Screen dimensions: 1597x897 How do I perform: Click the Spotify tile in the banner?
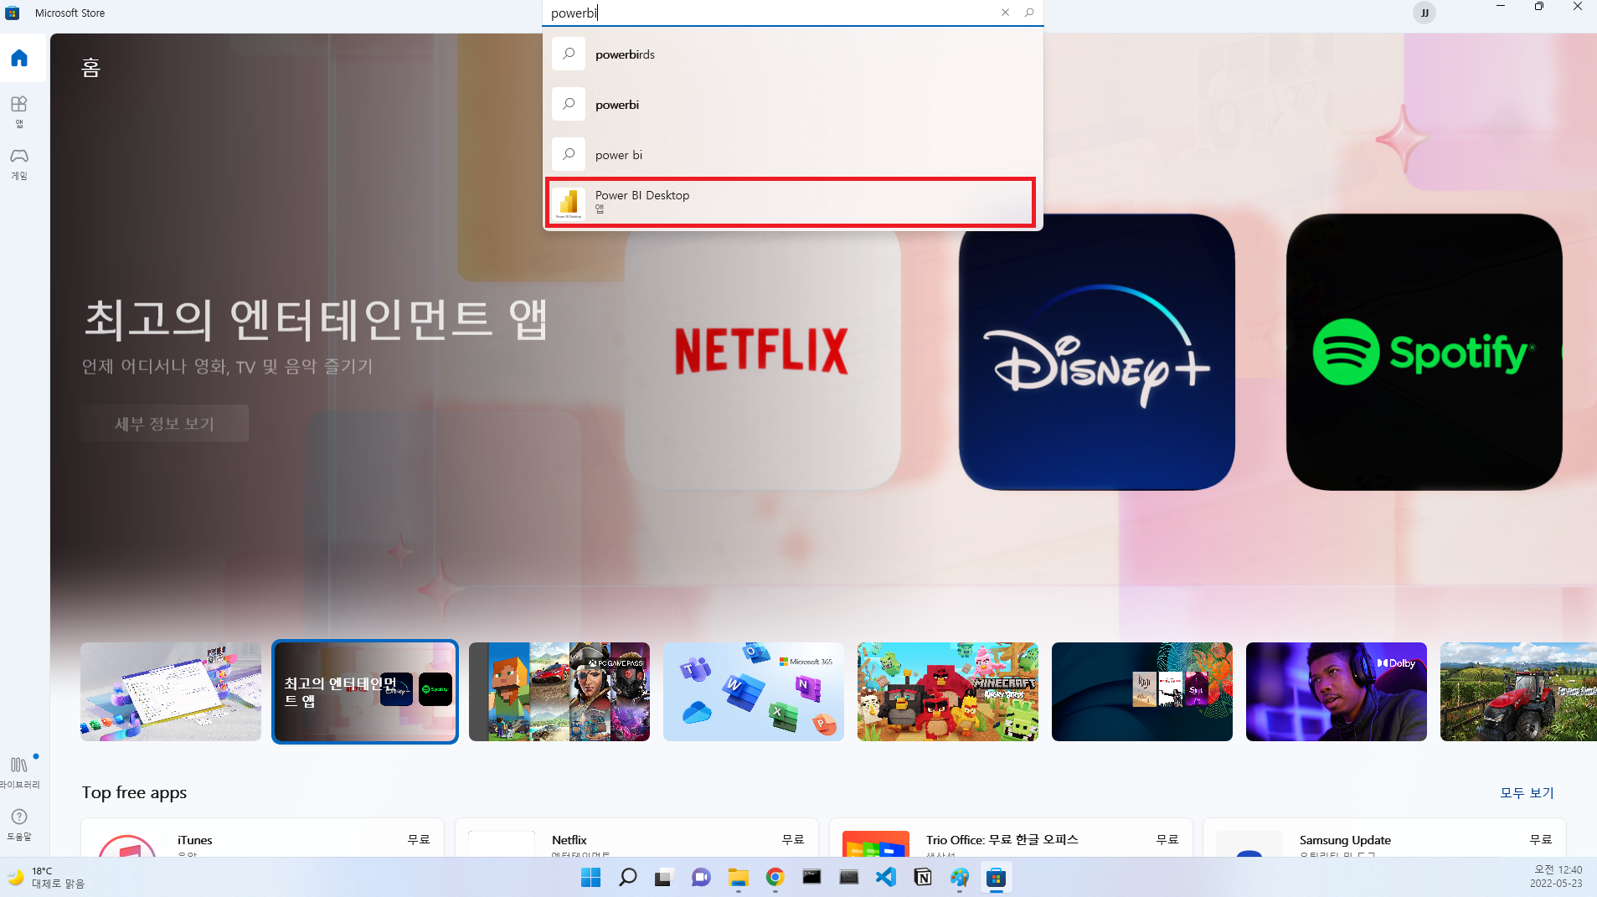1424,352
